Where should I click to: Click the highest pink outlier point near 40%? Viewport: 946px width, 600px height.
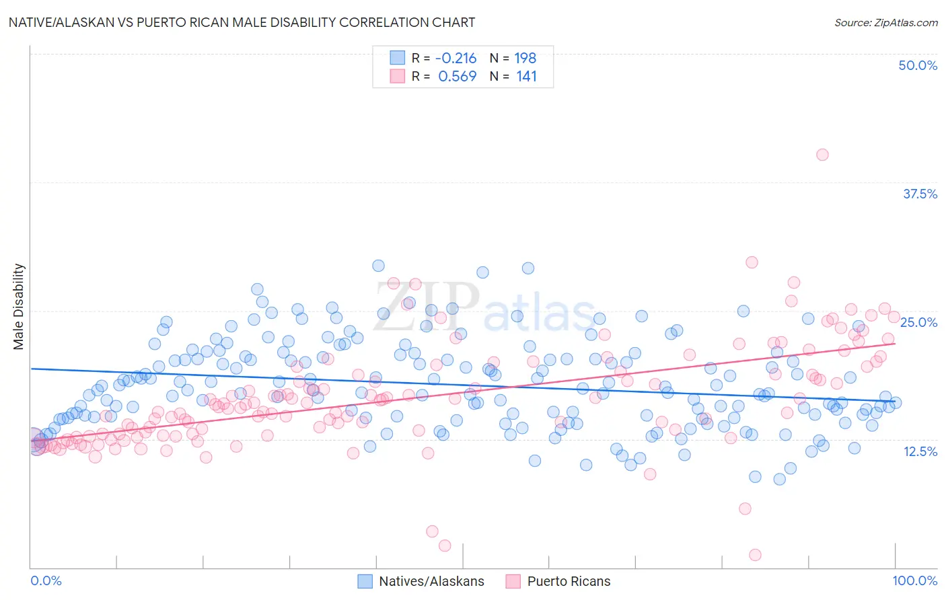pyautogui.click(x=822, y=155)
